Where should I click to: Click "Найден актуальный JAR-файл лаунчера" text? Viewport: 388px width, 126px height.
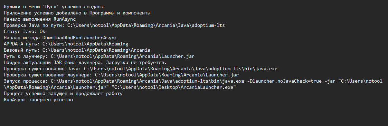point(52,62)
